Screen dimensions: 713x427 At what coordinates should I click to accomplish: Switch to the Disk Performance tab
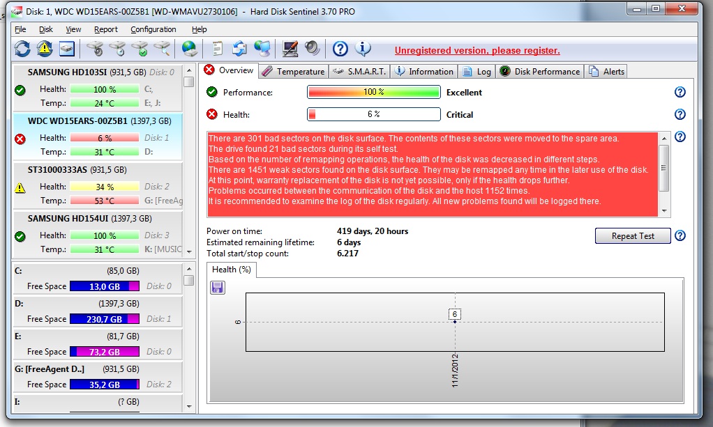point(540,72)
